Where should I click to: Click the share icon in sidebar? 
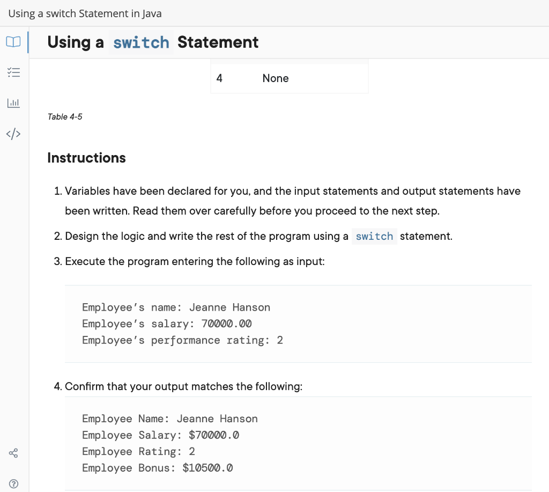click(x=13, y=453)
